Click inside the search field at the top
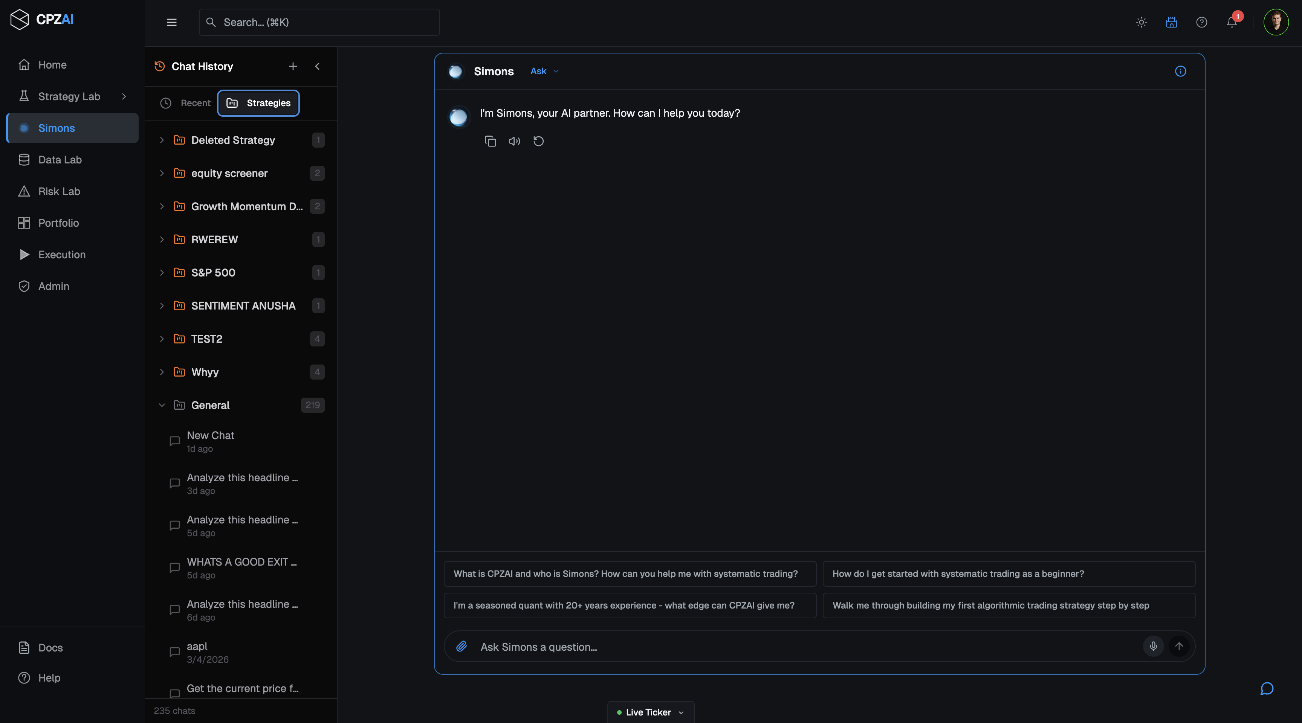The image size is (1302, 723). 318,22
